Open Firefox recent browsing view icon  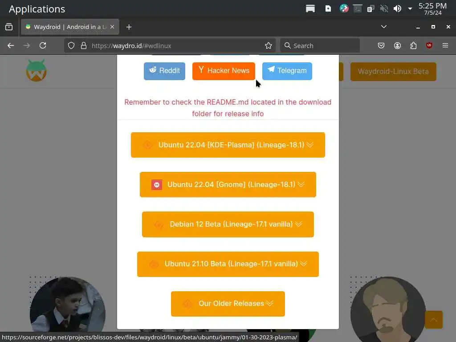(x=9, y=27)
